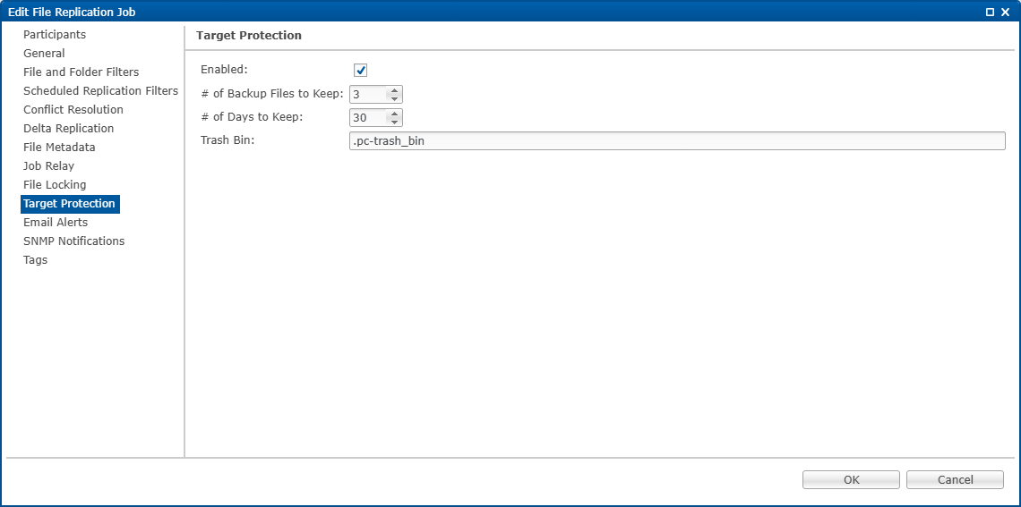This screenshot has height=507, width=1021.
Task: Maximize the Edit File Replication Job dialog
Action: 990,13
